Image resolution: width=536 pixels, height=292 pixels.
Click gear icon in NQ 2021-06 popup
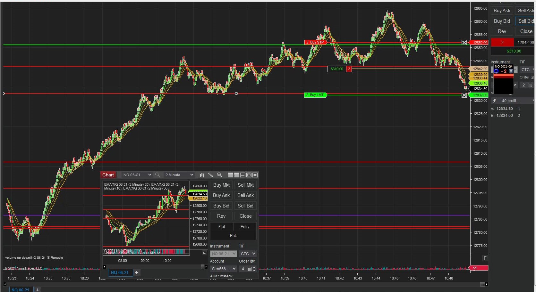(511, 71)
